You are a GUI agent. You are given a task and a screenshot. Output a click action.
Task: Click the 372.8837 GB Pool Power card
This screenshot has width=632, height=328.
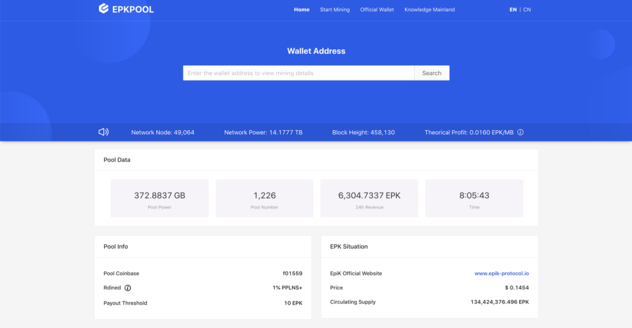tap(160, 198)
